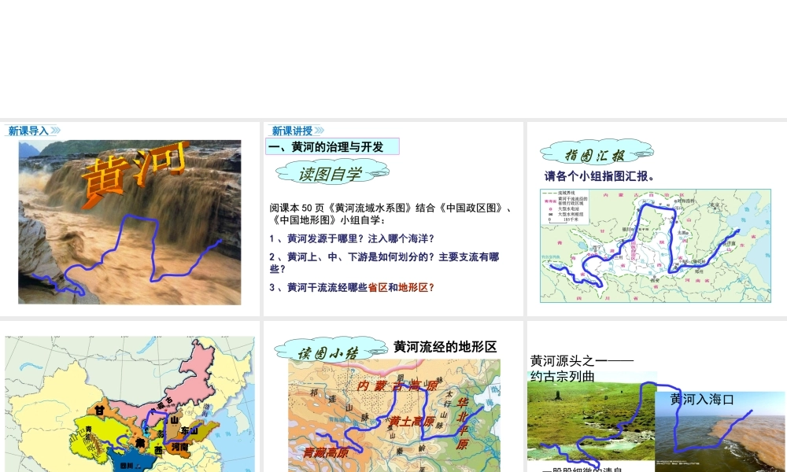Click the reading instruction starting 阅课本 50 页
The width and height of the screenshot is (787, 472).
[x=390, y=214]
